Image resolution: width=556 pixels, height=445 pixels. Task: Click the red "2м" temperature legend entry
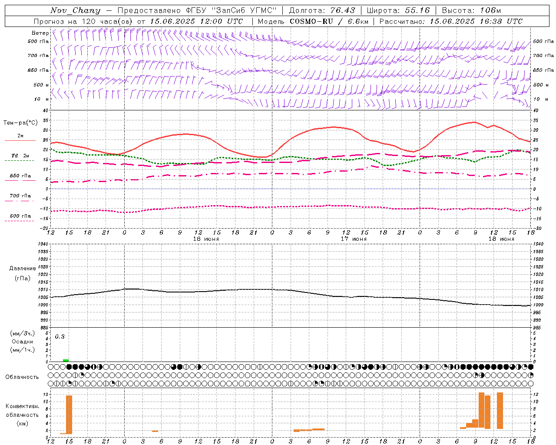pyautogui.click(x=20, y=136)
